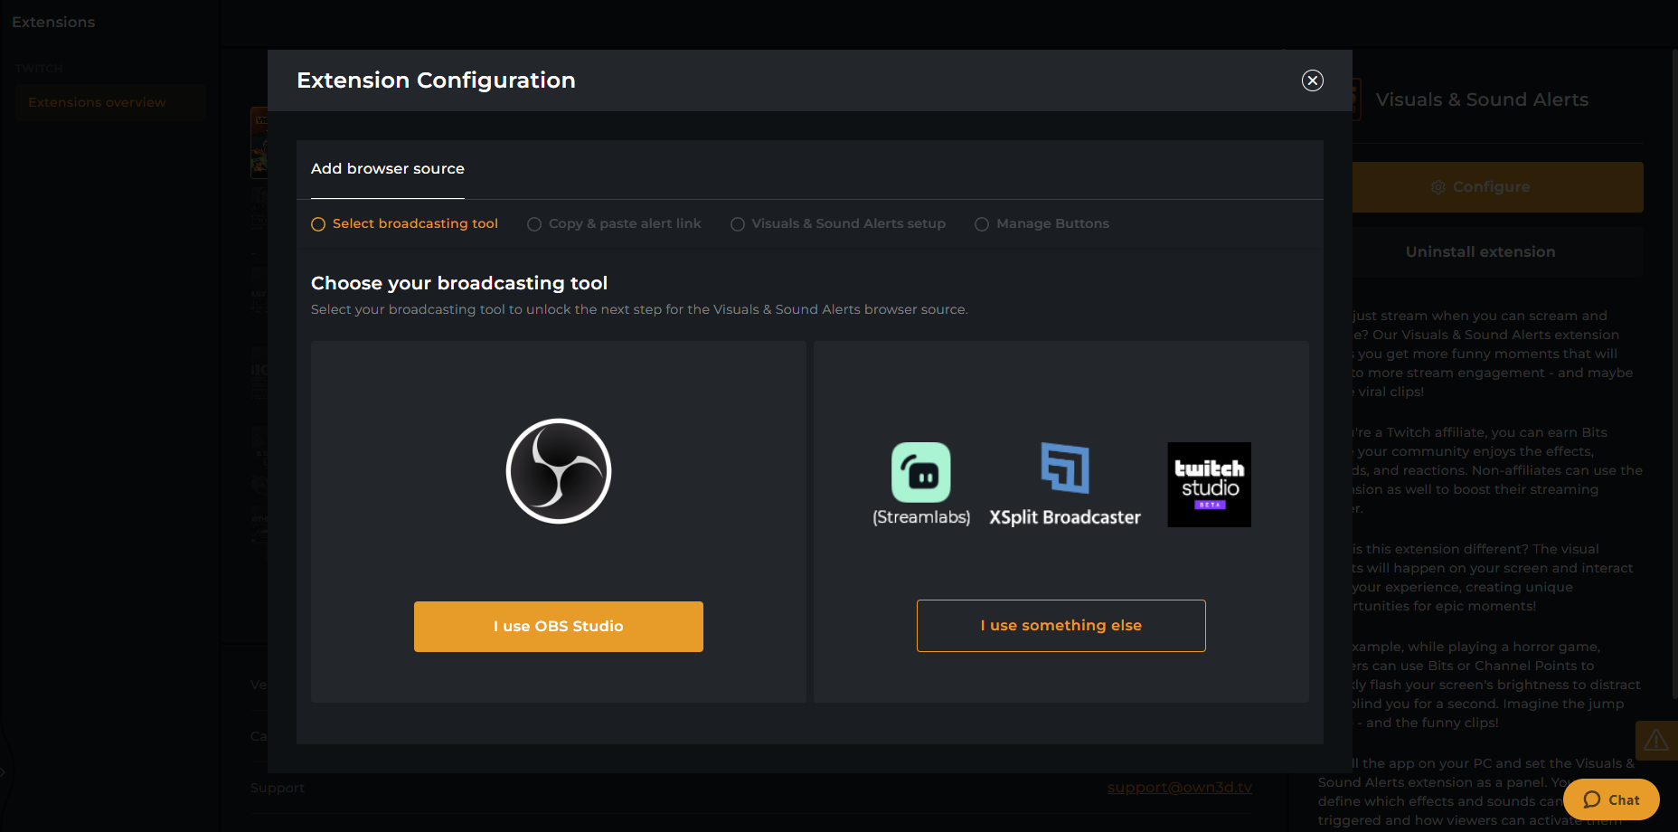Click the OBS Studio logo
This screenshot has width=1678, height=832.
point(559,471)
